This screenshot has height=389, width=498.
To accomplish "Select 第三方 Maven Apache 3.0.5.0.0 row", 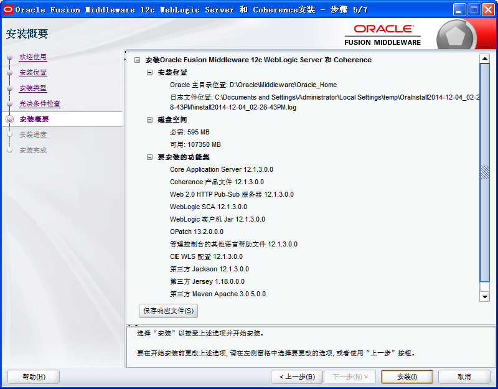I will (x=218, y=294).
